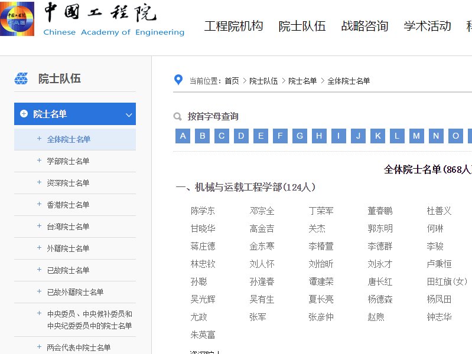Open academician 杜善义's profile
Screen dimensions: 472x354
439,211
